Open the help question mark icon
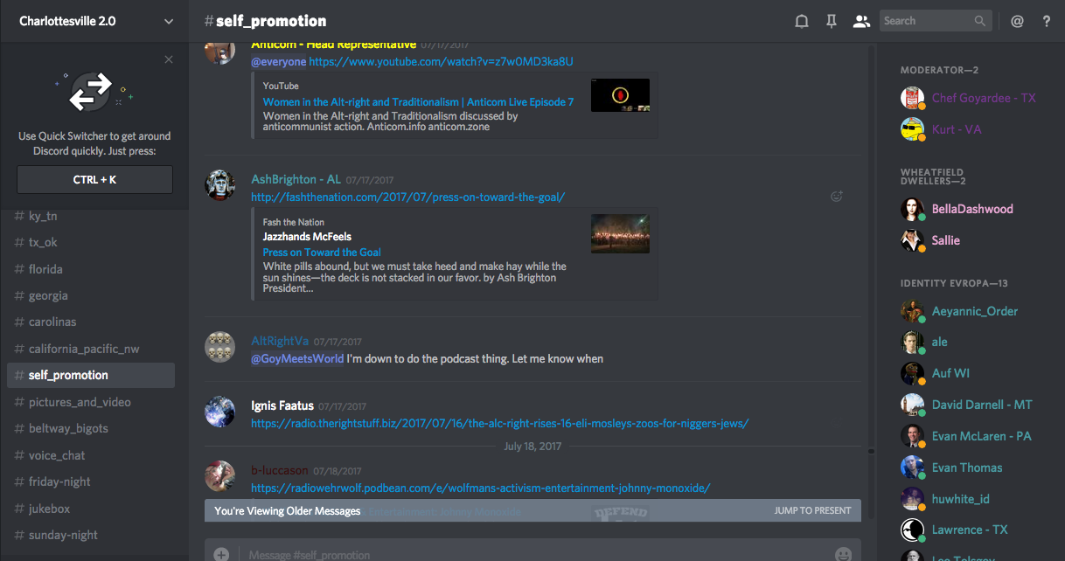This screenshot has width=1065, height=561. [1046, 22]
